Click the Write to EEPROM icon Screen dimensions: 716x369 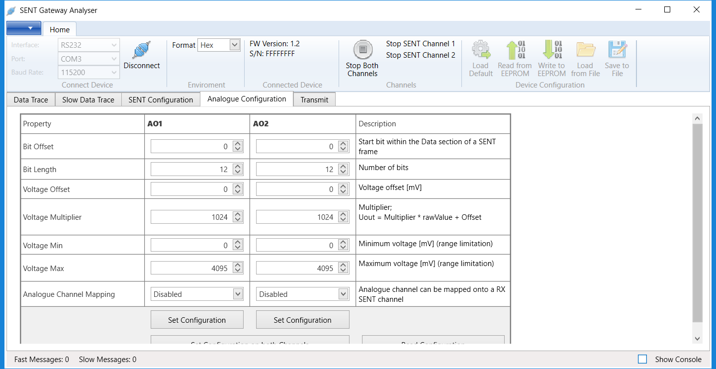(551, 50)
